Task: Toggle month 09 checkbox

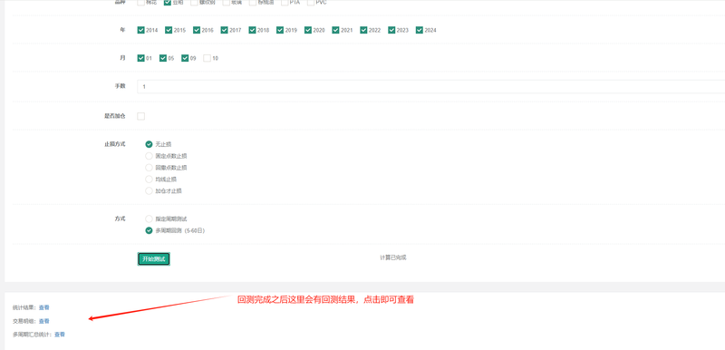Action: pos(185,58)
